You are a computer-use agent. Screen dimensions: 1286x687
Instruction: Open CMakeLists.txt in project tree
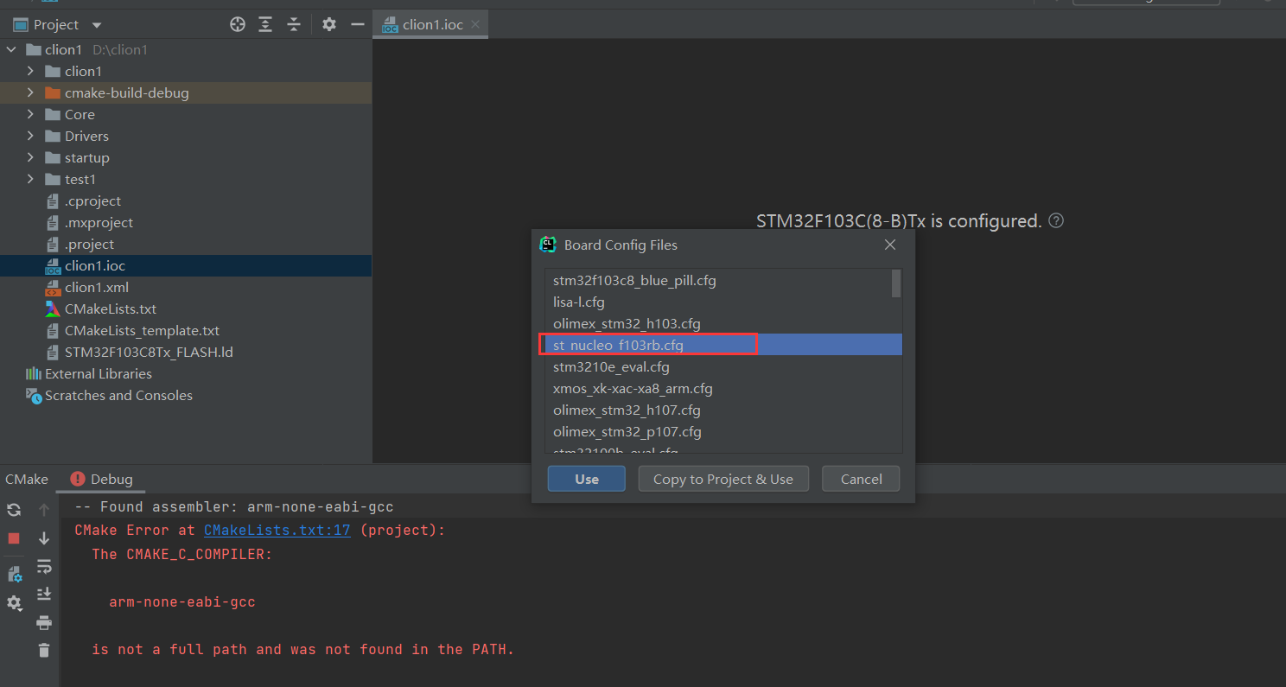tap(110, 309)
